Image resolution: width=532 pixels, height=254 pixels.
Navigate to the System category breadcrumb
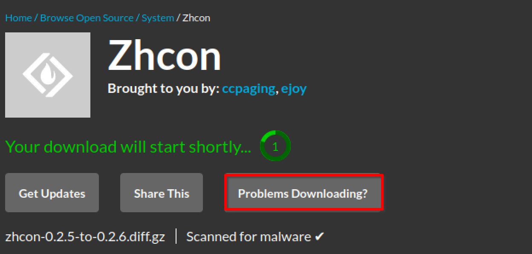(x=158, y=18)
